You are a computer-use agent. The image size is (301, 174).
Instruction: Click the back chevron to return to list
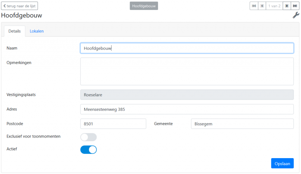[x=5, y=6]
